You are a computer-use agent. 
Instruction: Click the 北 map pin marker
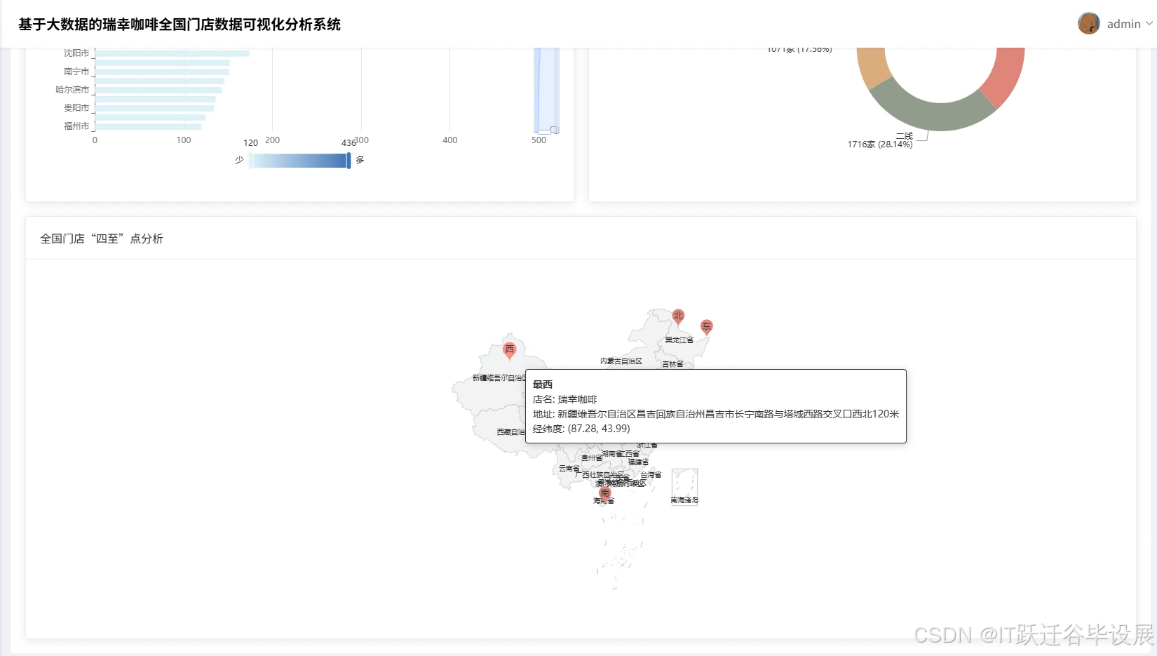pyautogui.click(x=678, y=316)
